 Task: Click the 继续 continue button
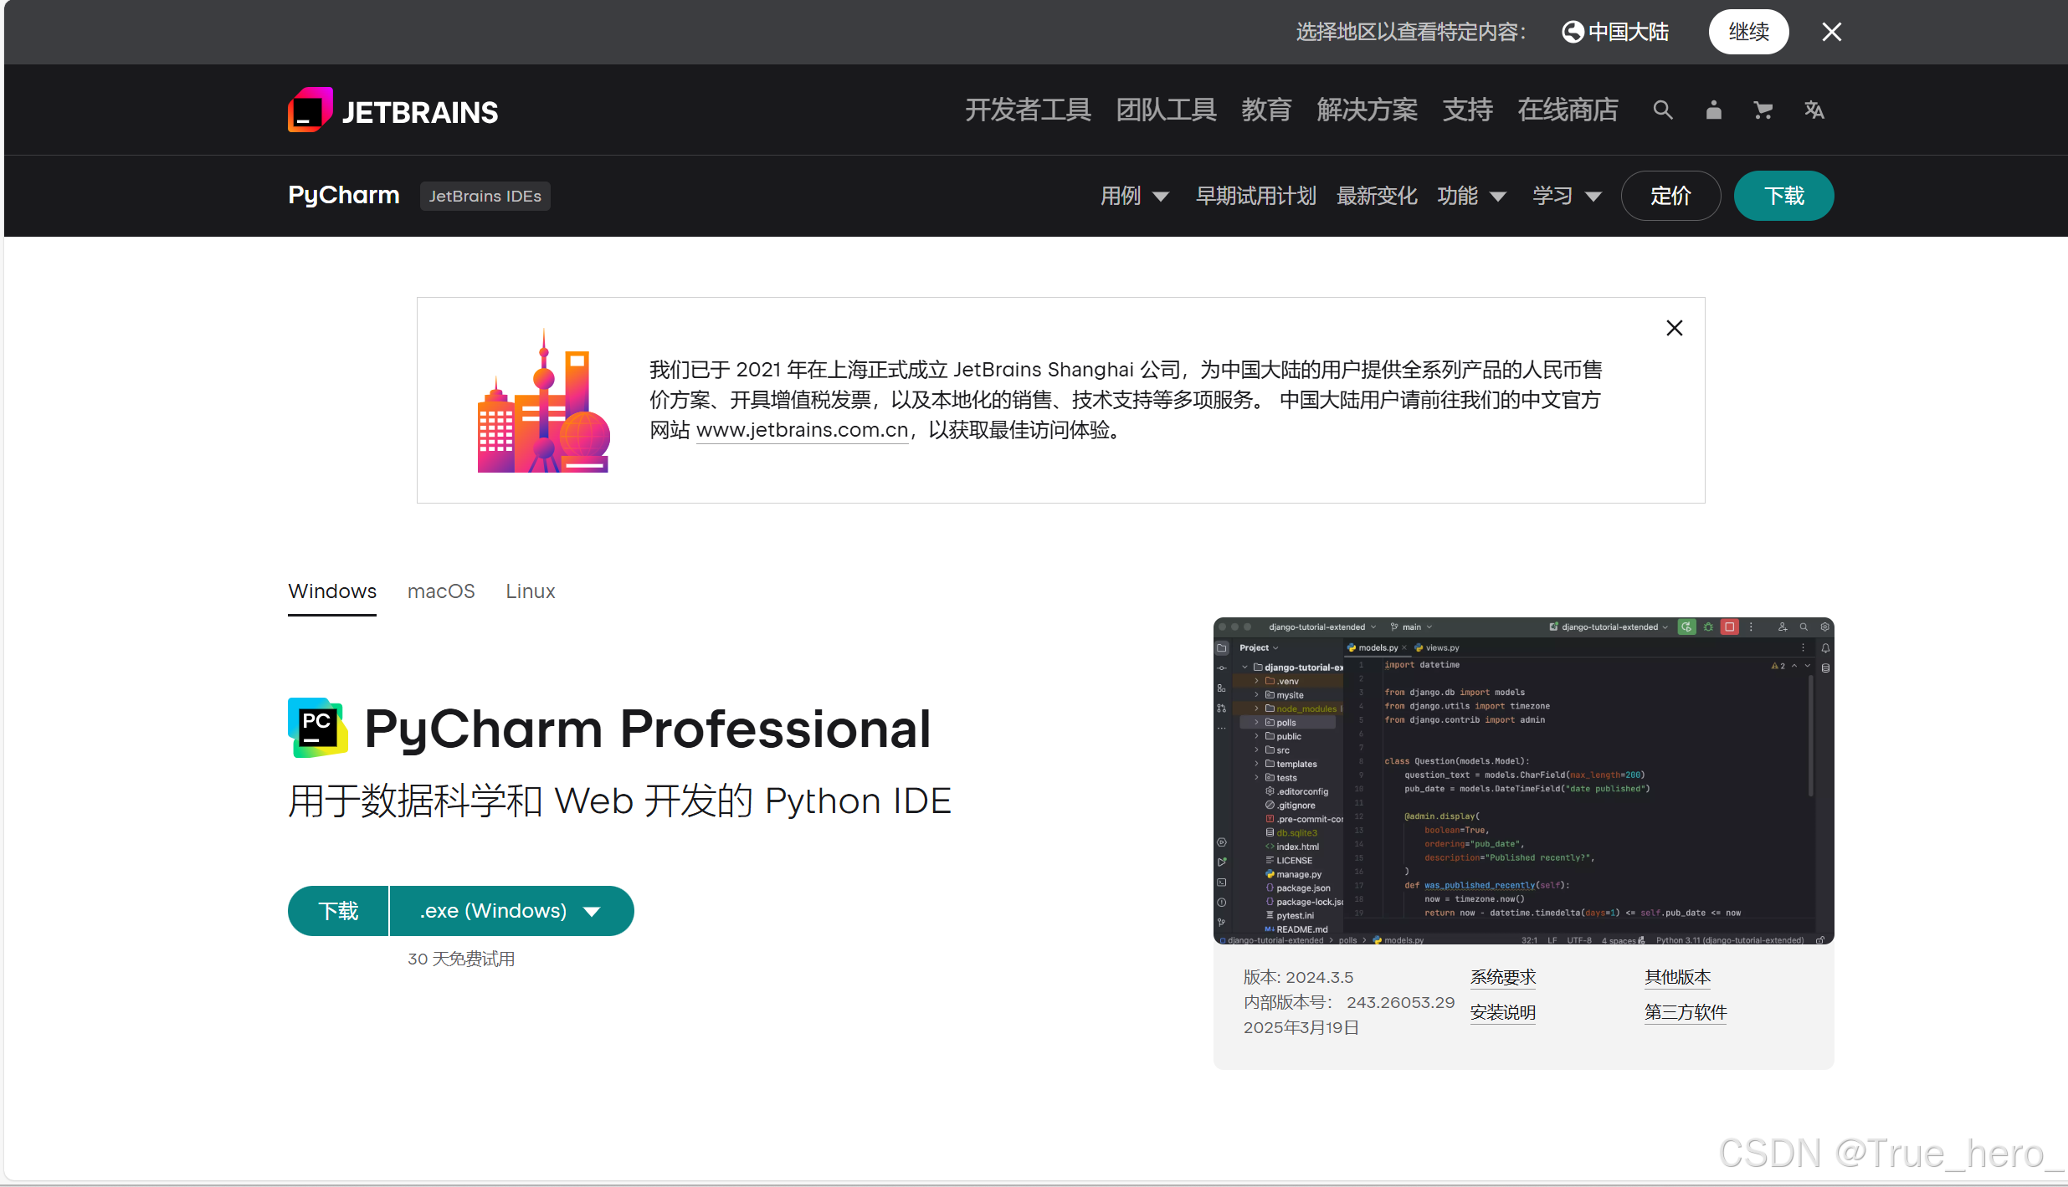[1748, 31]
